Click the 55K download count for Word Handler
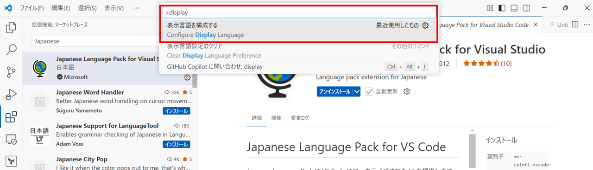Viewport: 593px width, 170px height. [172, 92]
